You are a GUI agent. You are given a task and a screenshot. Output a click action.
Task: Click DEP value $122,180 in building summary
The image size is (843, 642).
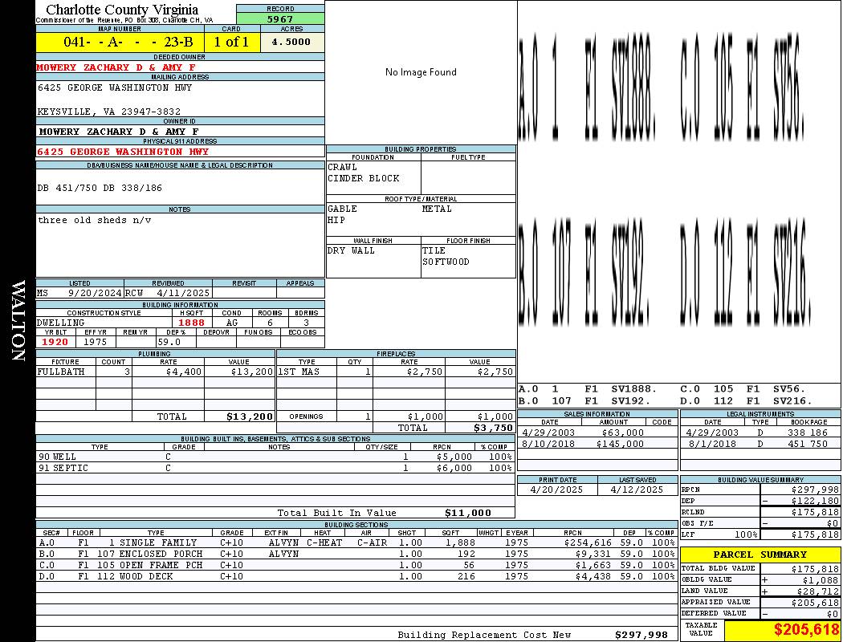(x=815, y=501)
